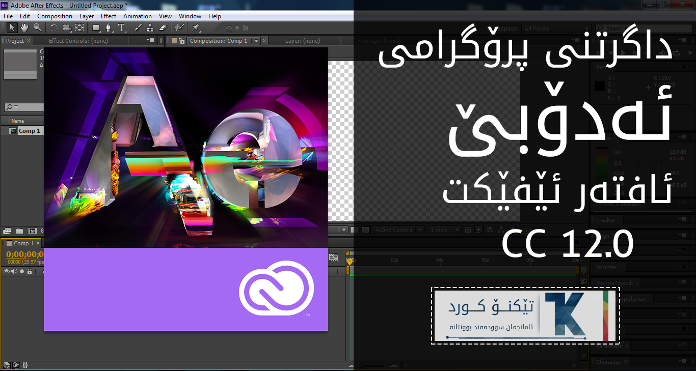Image resolution: width=696 pixels, height=371 pixels.
Task: Switch to Effect Controls: (none) tab
Action: 78,41
